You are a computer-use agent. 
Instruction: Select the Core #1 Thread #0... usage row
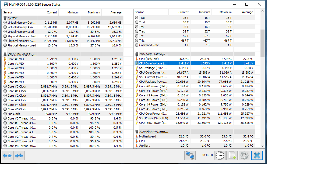click(x=63, y=128)
